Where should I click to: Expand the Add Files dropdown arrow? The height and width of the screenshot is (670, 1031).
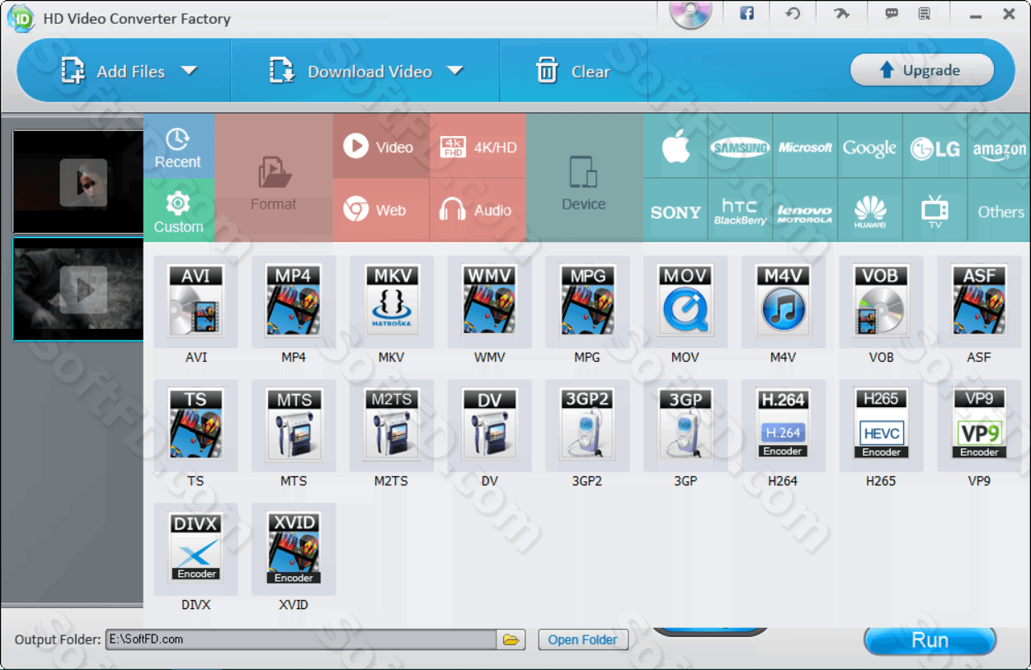(189, 71)
